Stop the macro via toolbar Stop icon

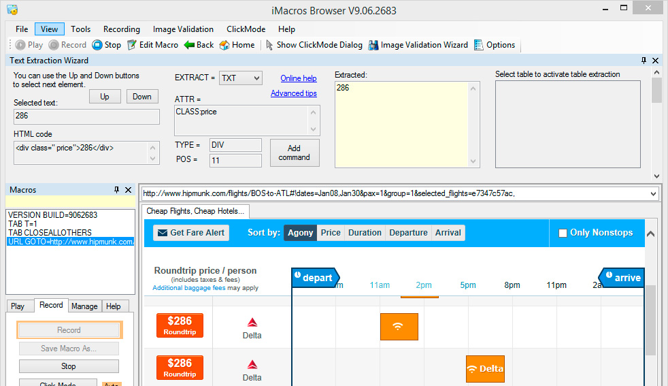[x=97, y=45]
